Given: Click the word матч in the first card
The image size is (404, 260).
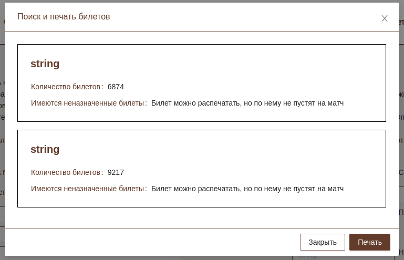Looking at the screenshot, I should pos(334,103).
